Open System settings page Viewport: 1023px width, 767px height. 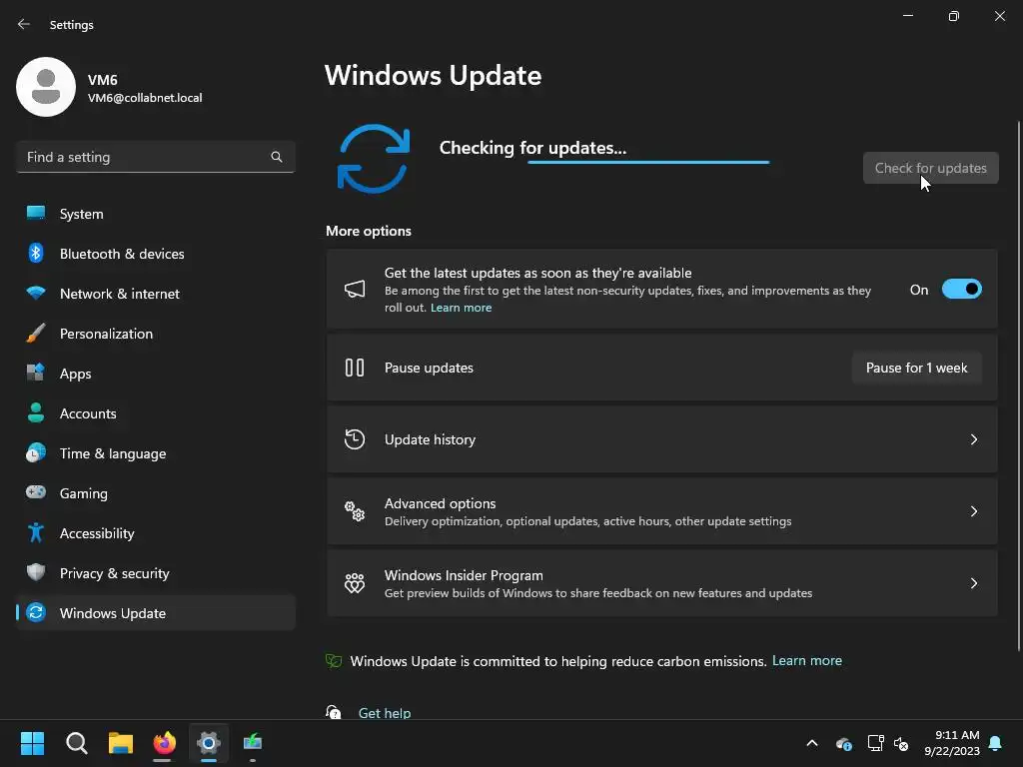155,214
